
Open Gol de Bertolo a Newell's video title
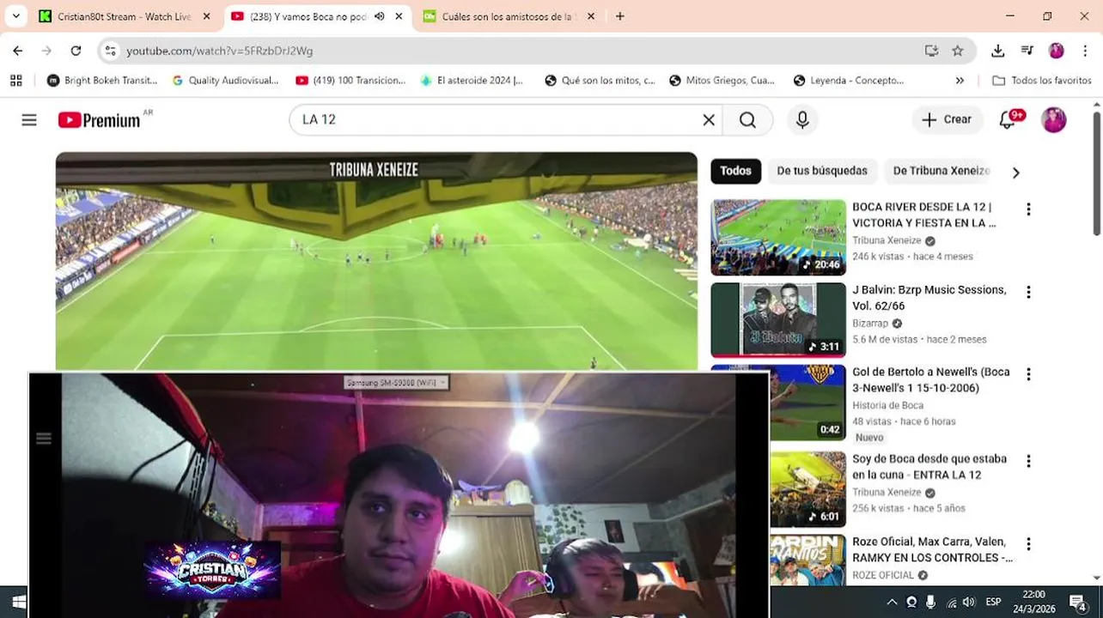click(930, 380)
